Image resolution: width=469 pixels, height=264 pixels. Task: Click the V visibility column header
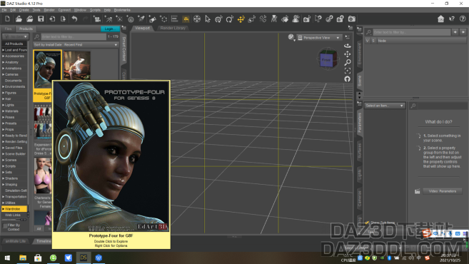(368, 41)
